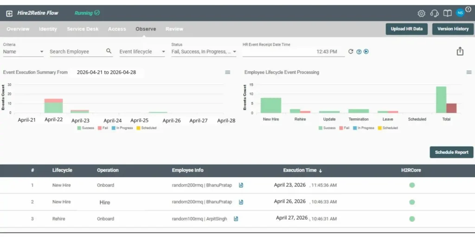The height and width of the screenshot is (237, 475).
Task: Open the Identity tab
Action: tap(48, 29)
